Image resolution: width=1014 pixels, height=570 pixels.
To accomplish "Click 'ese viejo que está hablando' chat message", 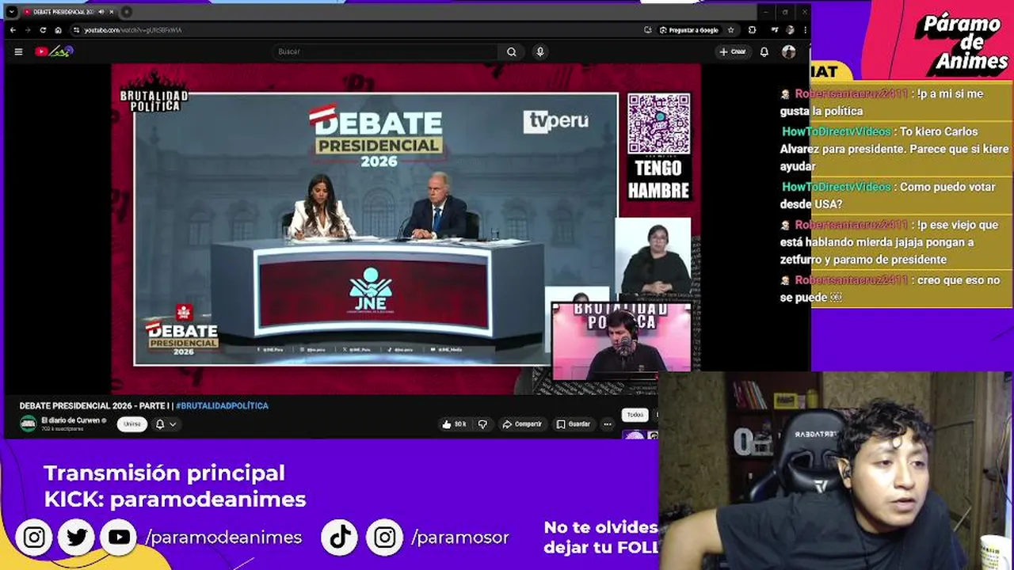I will point(893,242).
